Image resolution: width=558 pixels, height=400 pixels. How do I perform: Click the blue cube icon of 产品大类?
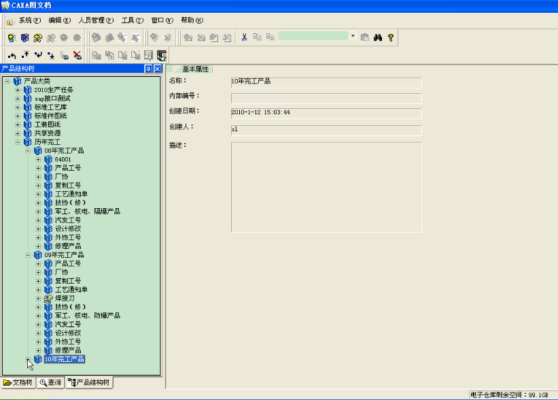point(17,81)
